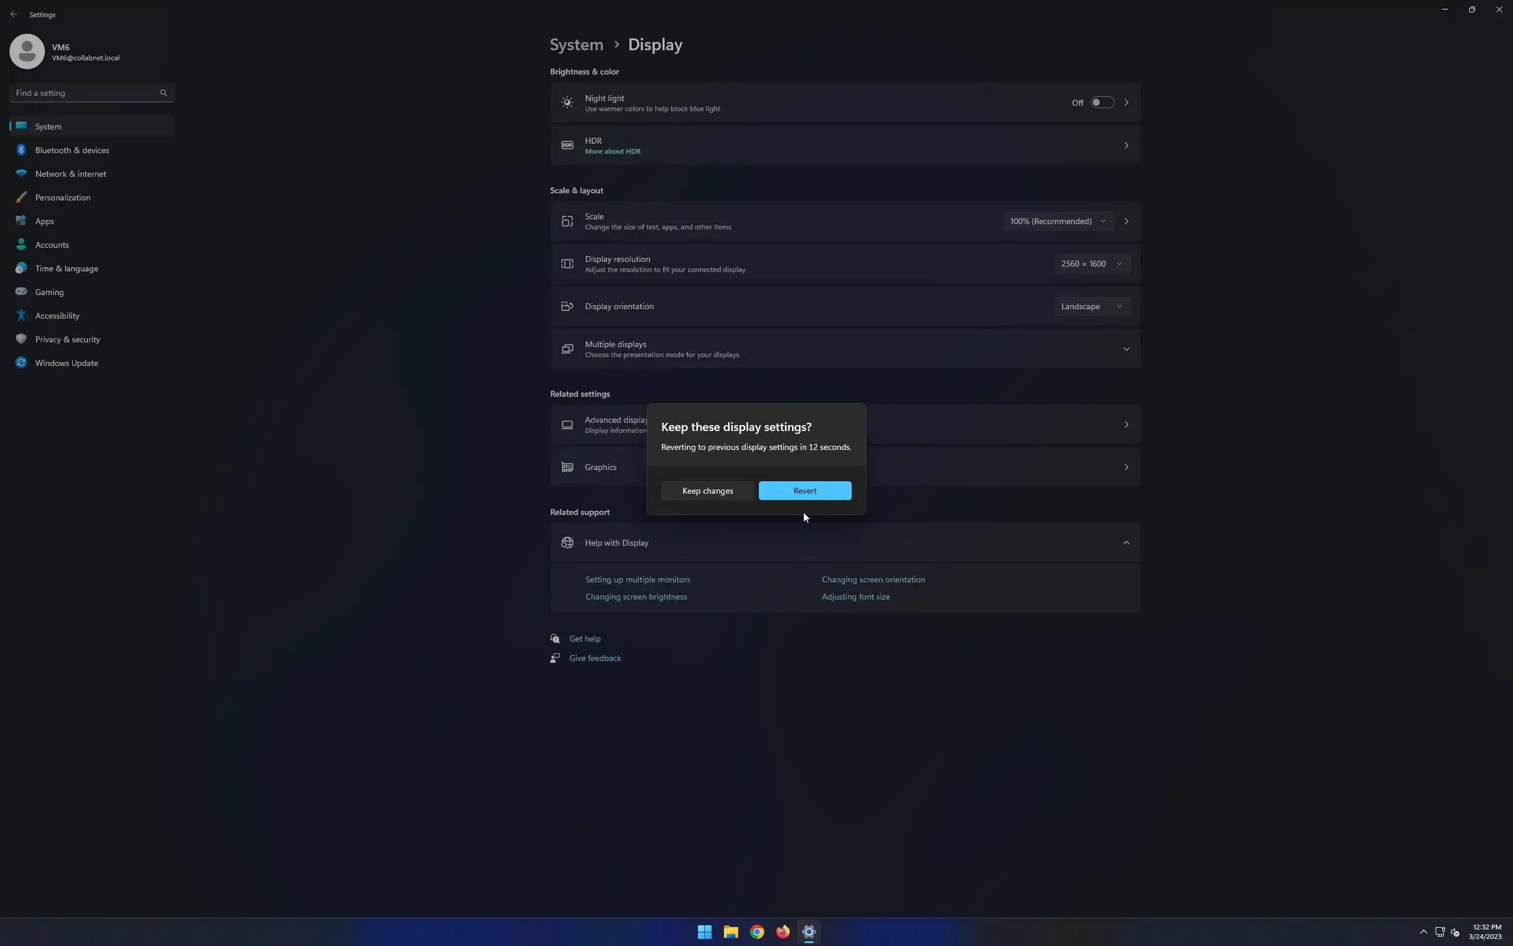Click the Revert button

(x=804, y=491)
